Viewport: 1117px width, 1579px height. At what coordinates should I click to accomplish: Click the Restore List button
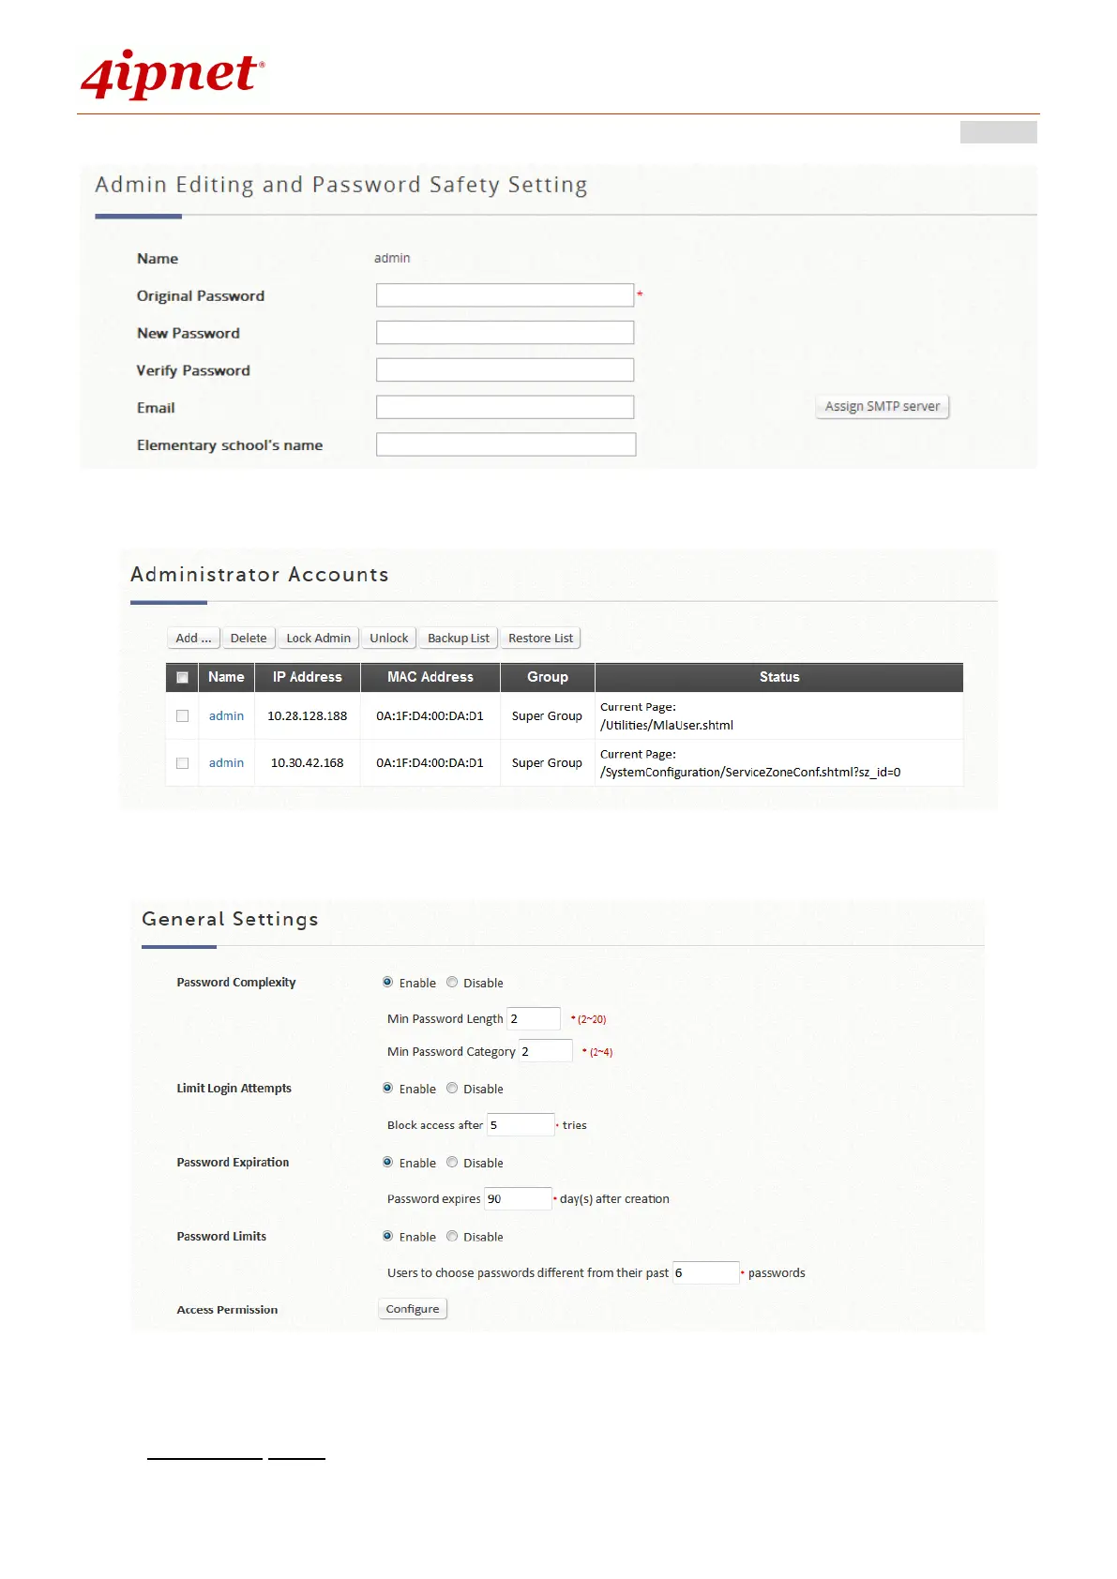tap(540, 638)
